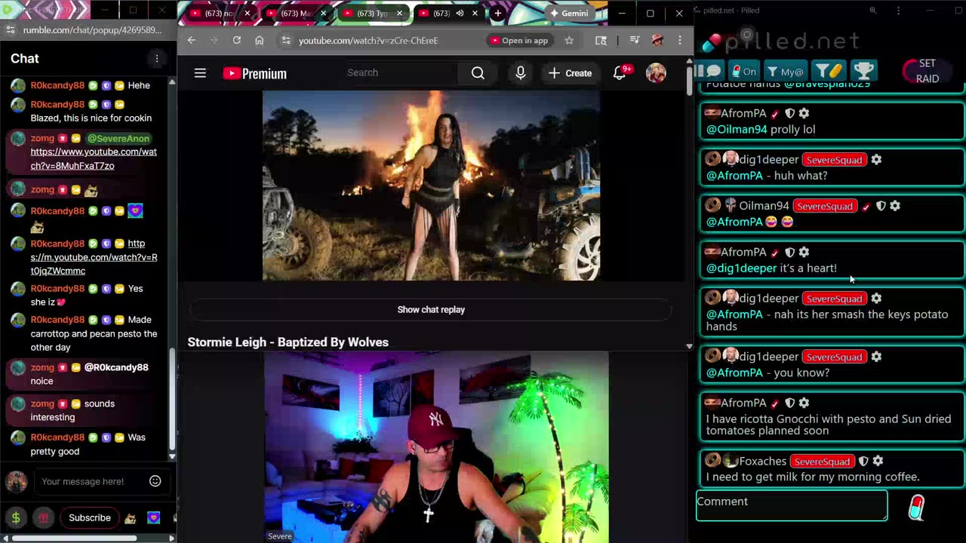966x543 pixels.
Task: Click the @R0kcandy88 mention by zomg
Action: (116, 367)
